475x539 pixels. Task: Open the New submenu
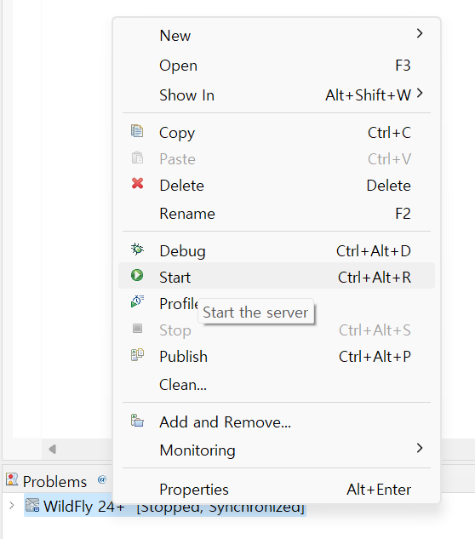pyautogui.click(x=277, y=36)
